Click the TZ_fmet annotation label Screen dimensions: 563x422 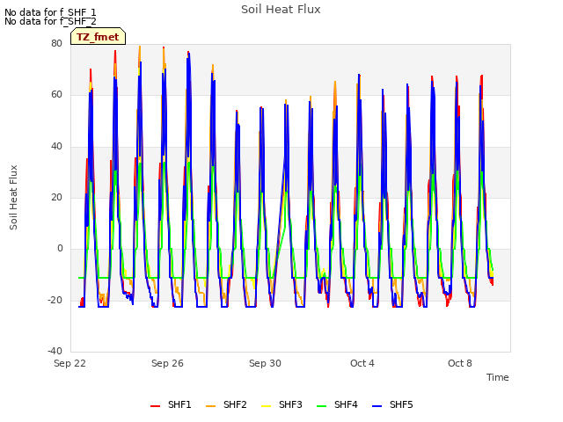coord(98,37)
